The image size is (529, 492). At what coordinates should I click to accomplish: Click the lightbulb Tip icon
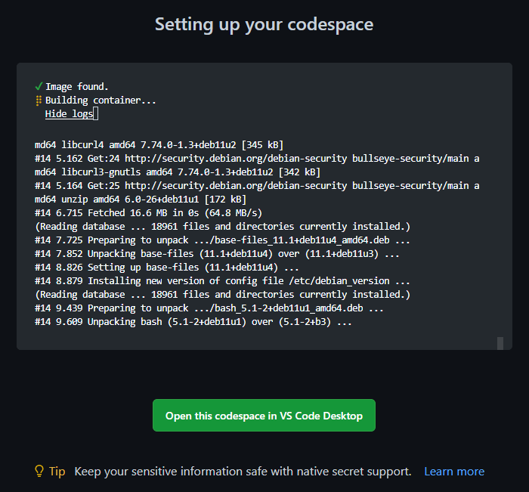pyautogui.click(x=40, y=471)
